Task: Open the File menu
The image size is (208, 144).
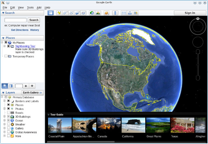Action: click(x=5, y=7)
